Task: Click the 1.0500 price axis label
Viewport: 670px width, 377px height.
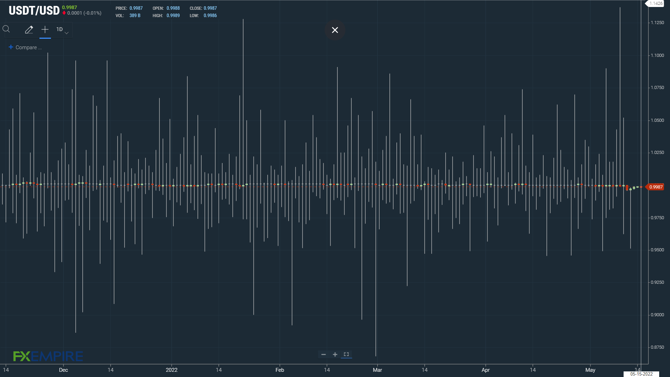Action: [657, 120]
